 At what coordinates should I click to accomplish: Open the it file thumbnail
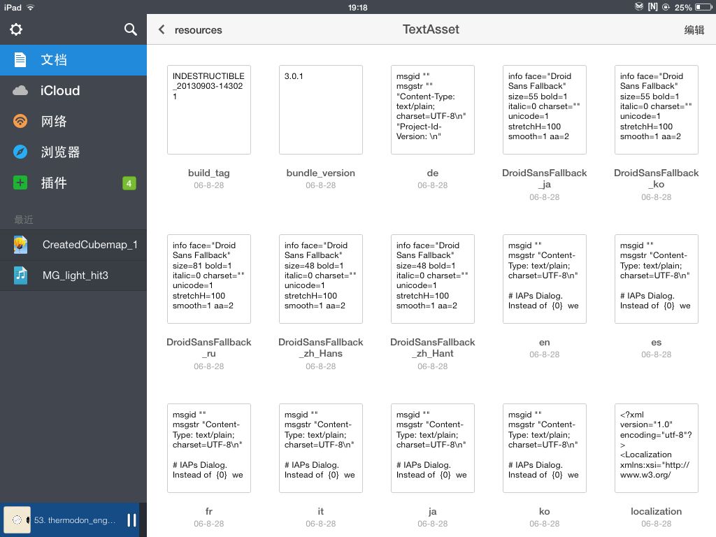click(320, 448)
